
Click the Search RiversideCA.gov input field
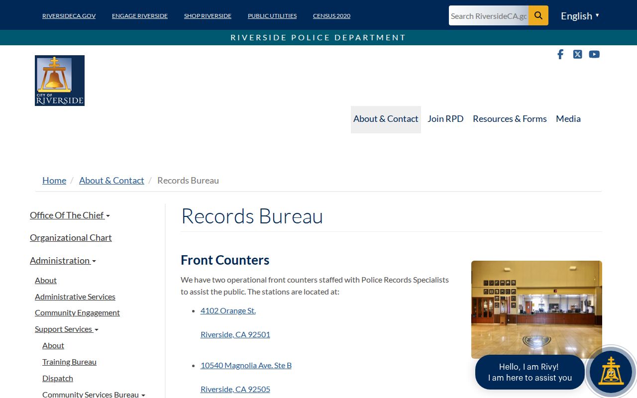tap(489, 15)
